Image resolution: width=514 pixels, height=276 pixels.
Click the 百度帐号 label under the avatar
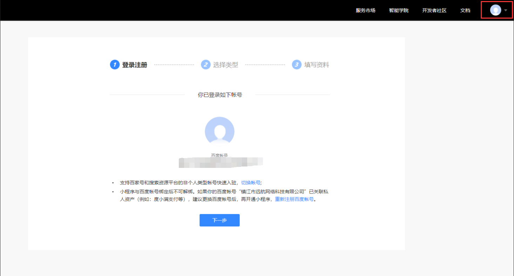tap(219, 155)
